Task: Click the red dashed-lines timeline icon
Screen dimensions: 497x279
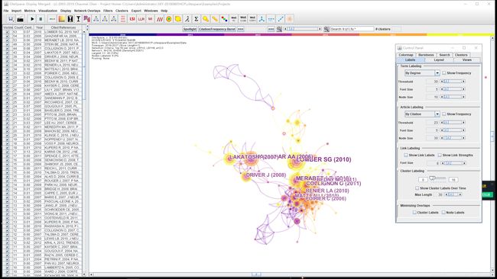Action: click(x=123, y=19)
